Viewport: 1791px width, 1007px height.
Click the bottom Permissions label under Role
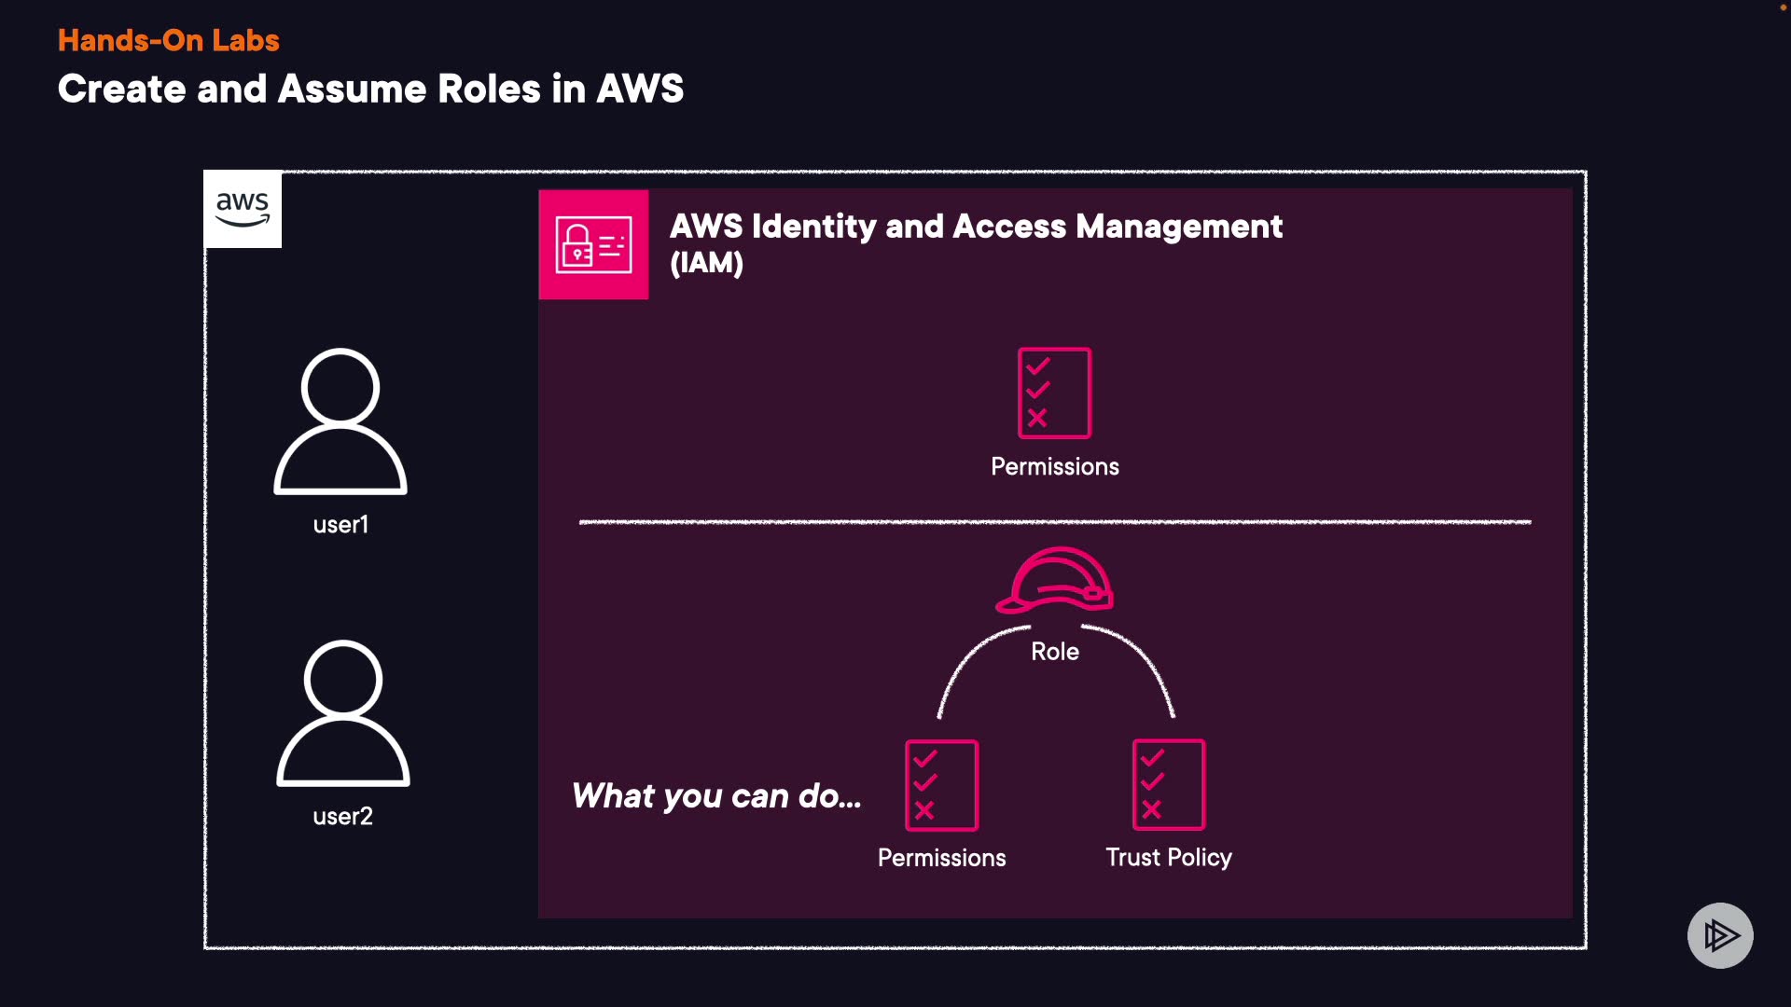(941, 858)
